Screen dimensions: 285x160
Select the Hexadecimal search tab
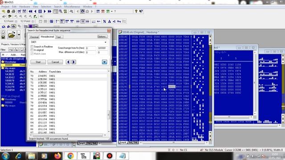coord(47,36)
